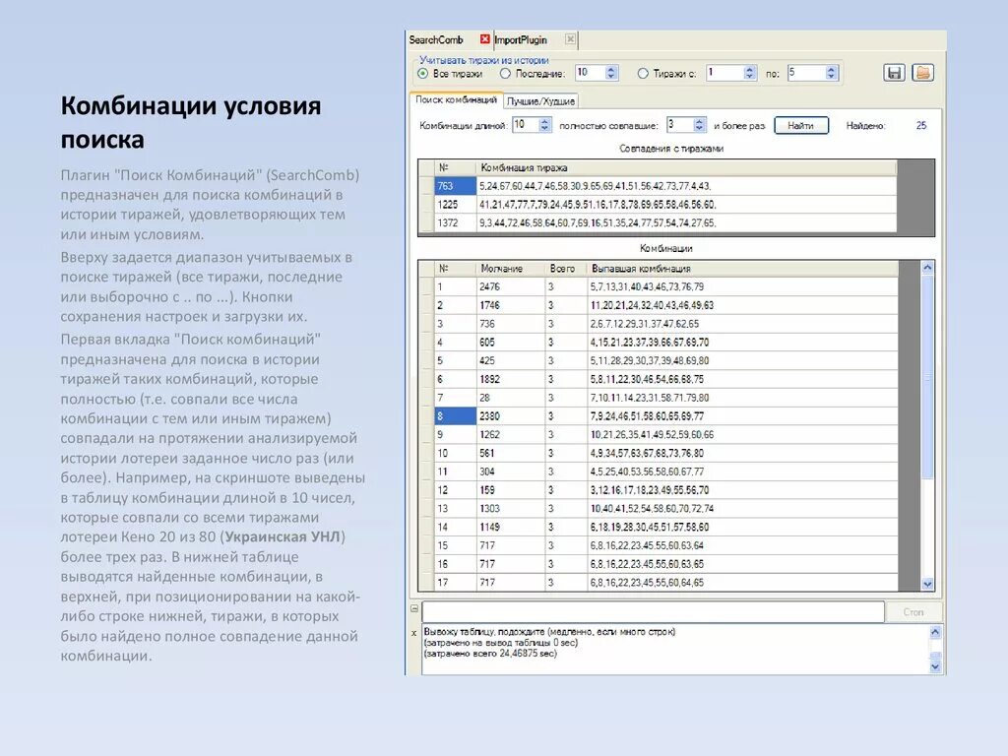
Task: Select highlighted row 8 number cell
Action: [x=455, y=416]
